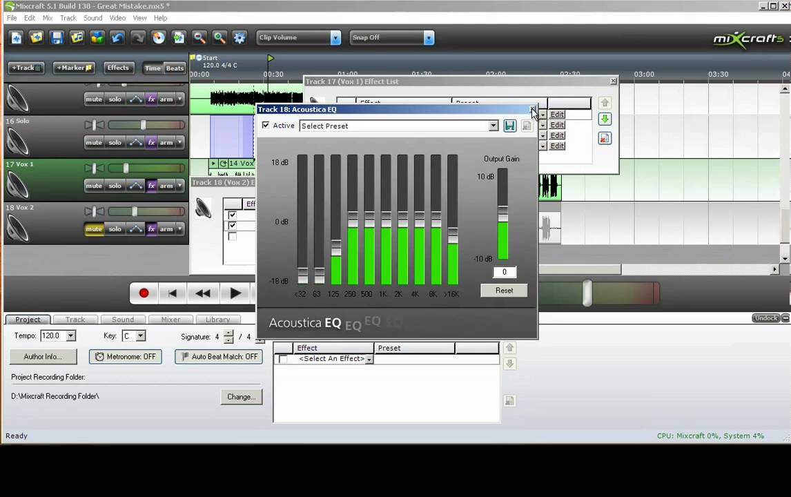
Task: Click the speaker icon of track 17 Vox 1
Action: [18, 185]
